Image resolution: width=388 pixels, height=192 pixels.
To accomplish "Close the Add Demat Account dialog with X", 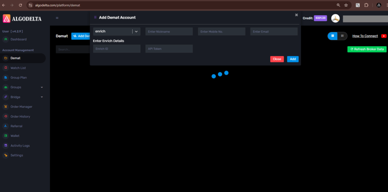I will tap(296, 15).
